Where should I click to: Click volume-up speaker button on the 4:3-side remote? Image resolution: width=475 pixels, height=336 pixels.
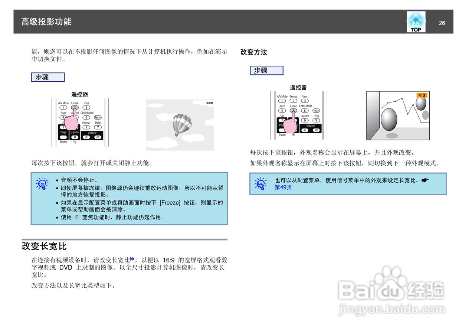pos(316,130)
